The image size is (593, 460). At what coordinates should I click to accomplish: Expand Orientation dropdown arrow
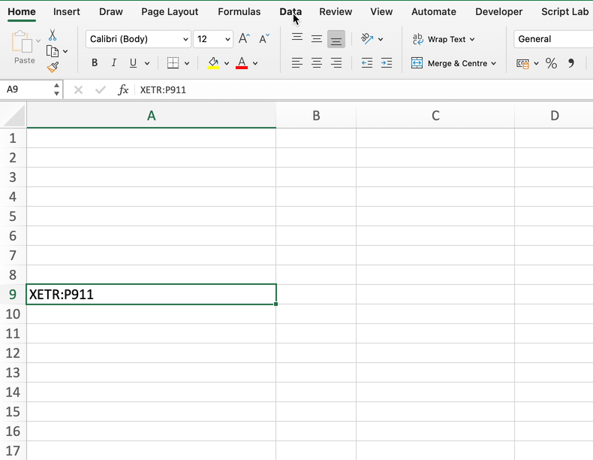(x=381, y=39)
